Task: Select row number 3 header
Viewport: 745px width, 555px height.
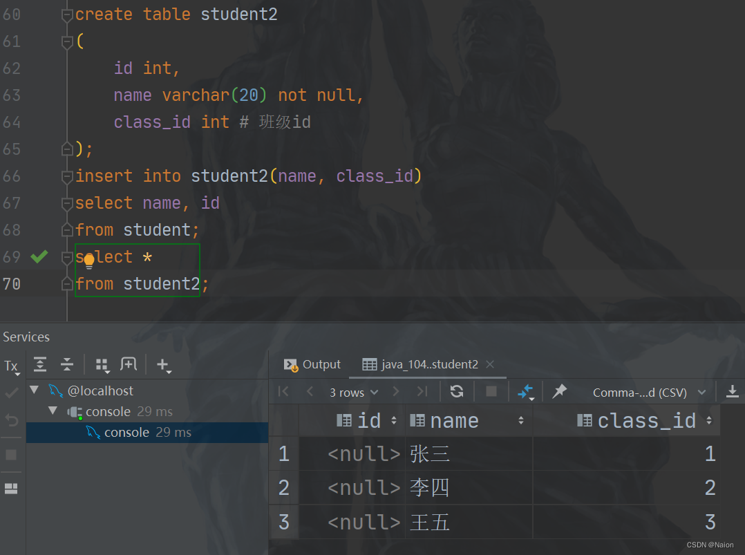Action: click(283, 523)
